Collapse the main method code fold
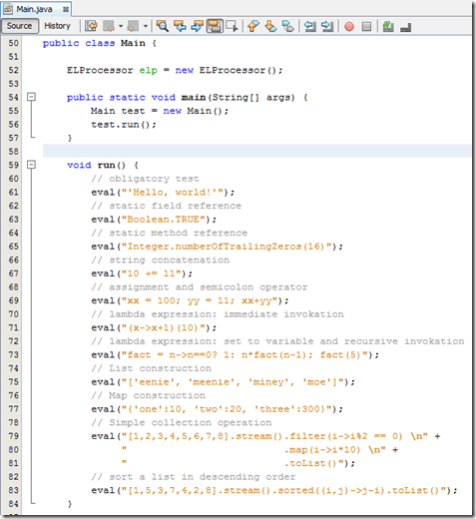Screen dimensions: 476x519 click(31, 97)
